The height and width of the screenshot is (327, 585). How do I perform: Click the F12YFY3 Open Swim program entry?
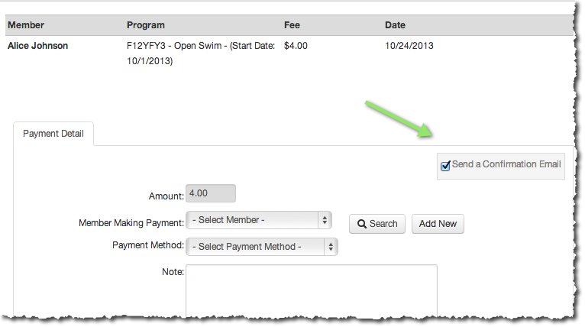coord(201,53)
